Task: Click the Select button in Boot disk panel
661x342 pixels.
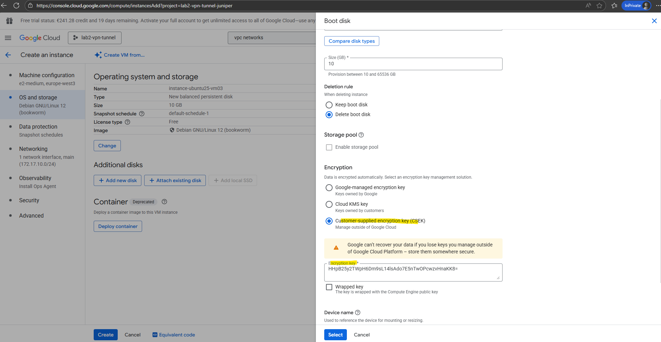Action: [x=335, y=335]
